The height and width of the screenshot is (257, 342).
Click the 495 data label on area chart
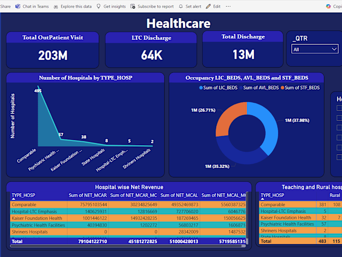click(38, 91)
